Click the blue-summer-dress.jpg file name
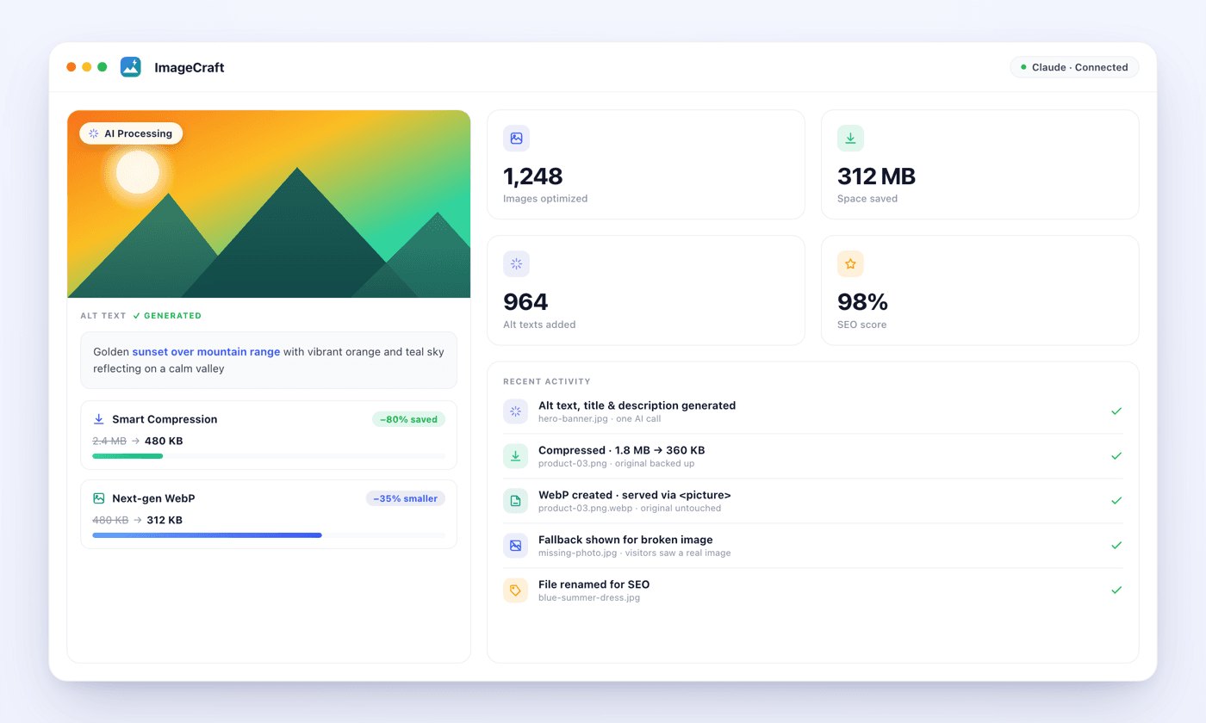Viewport: 1206px width, 723px height. (x=589, y=597)
